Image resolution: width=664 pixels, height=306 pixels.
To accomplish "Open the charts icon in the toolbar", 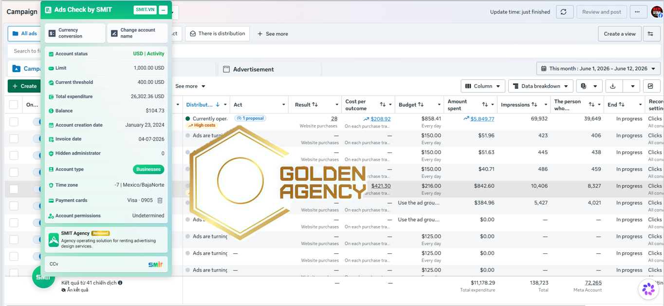I will (651, 86).
